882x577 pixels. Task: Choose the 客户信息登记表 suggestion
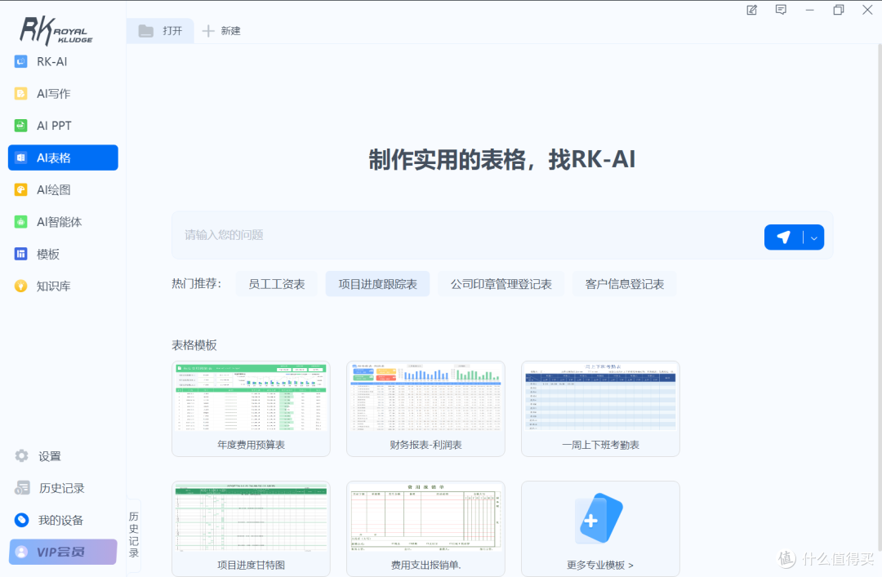[x=625, y=284]
